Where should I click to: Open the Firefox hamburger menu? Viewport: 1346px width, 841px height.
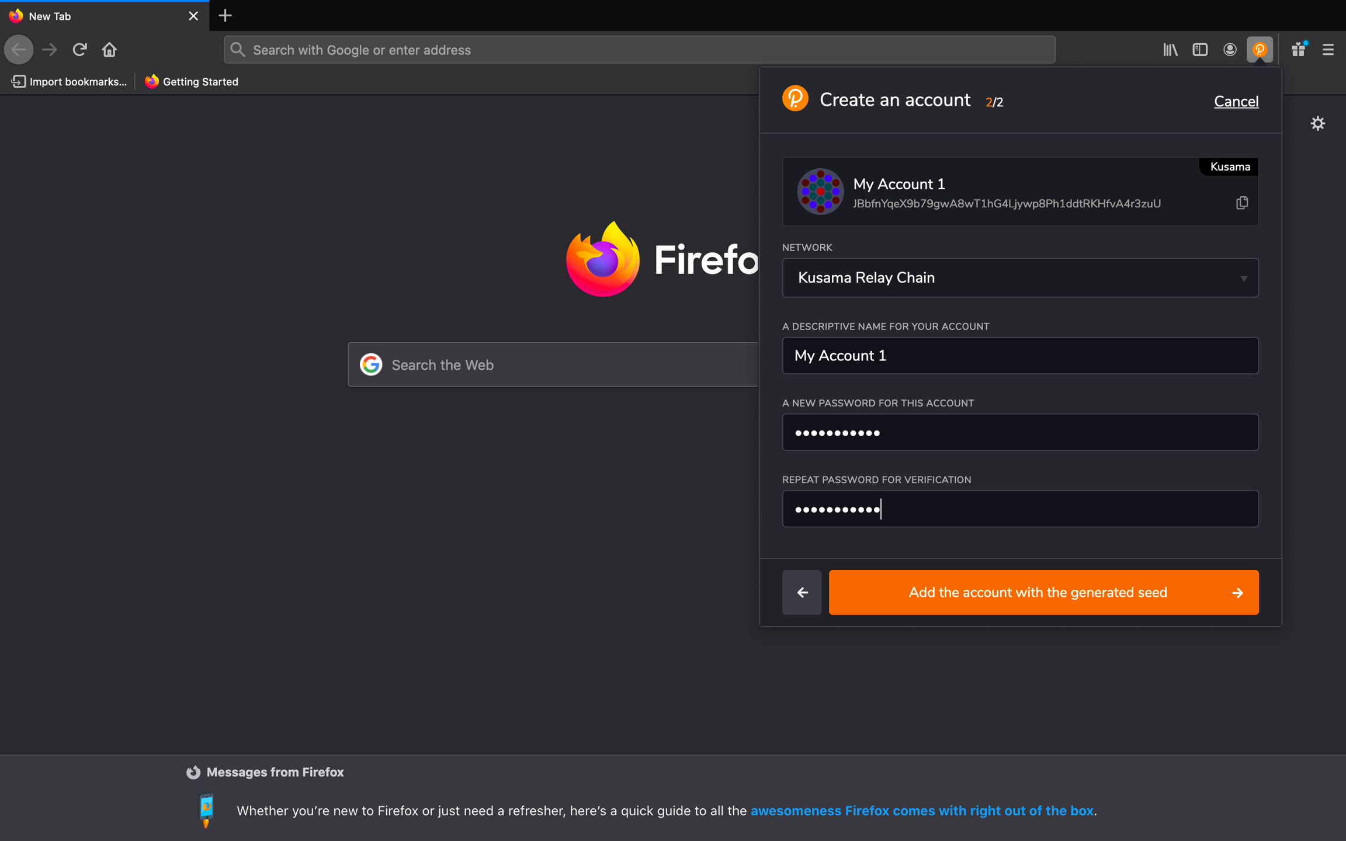coord(1328,50)
